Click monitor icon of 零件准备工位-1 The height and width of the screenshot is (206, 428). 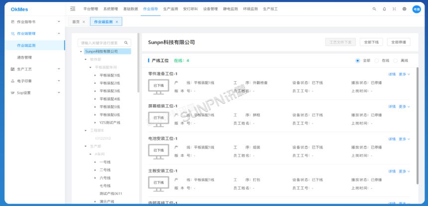click(159, 87)
